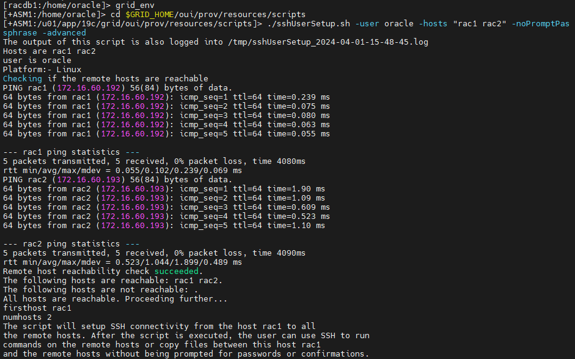The height and width of the screenshot is (359, 575).
Task: Click the '-advanced' option text
Action: [64, 33]
